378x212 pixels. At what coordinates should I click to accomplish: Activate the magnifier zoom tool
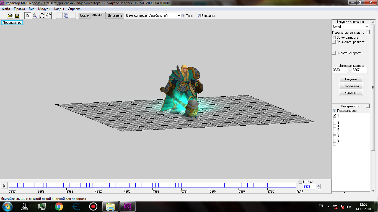point(35,16)
